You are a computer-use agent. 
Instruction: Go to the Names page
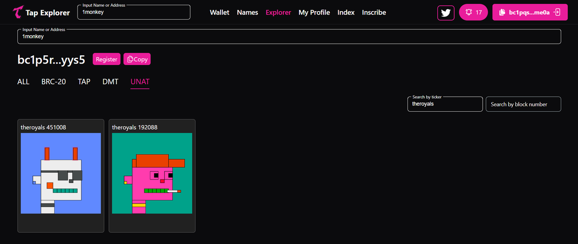[248, 13]
